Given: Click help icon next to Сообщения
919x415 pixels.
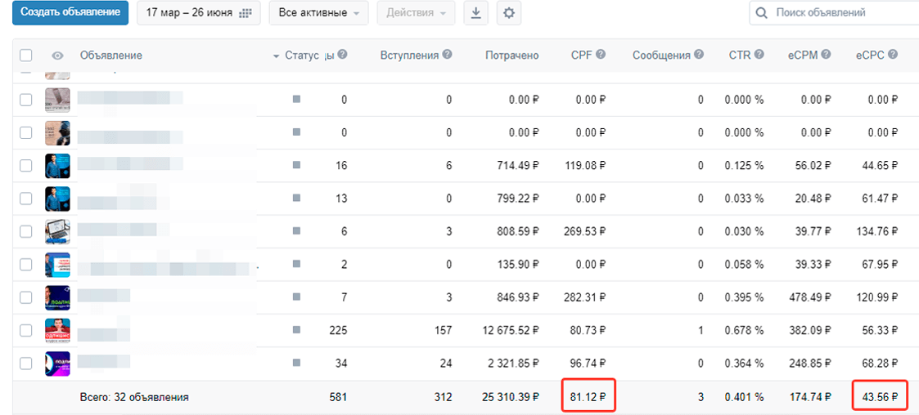Looking at the screenshot, I should tap(698, 55).
